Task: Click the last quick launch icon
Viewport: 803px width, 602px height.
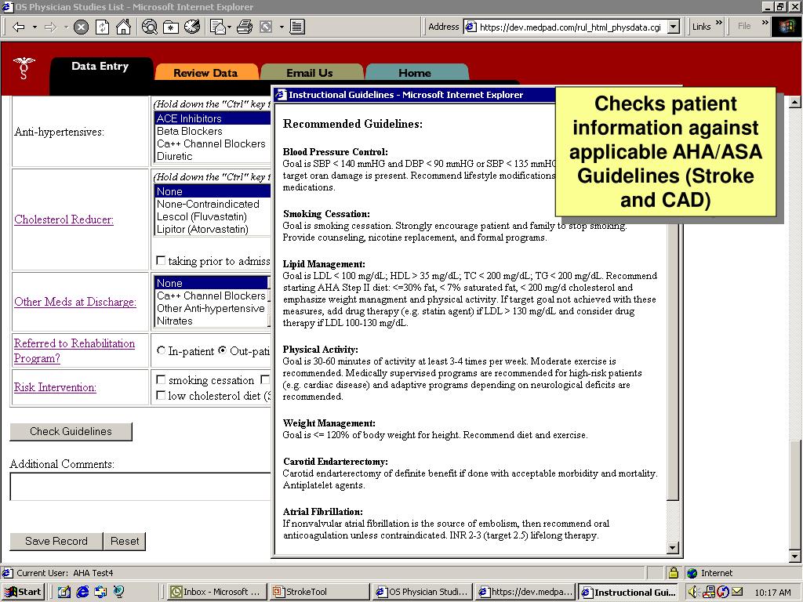Action: (118, 592)
